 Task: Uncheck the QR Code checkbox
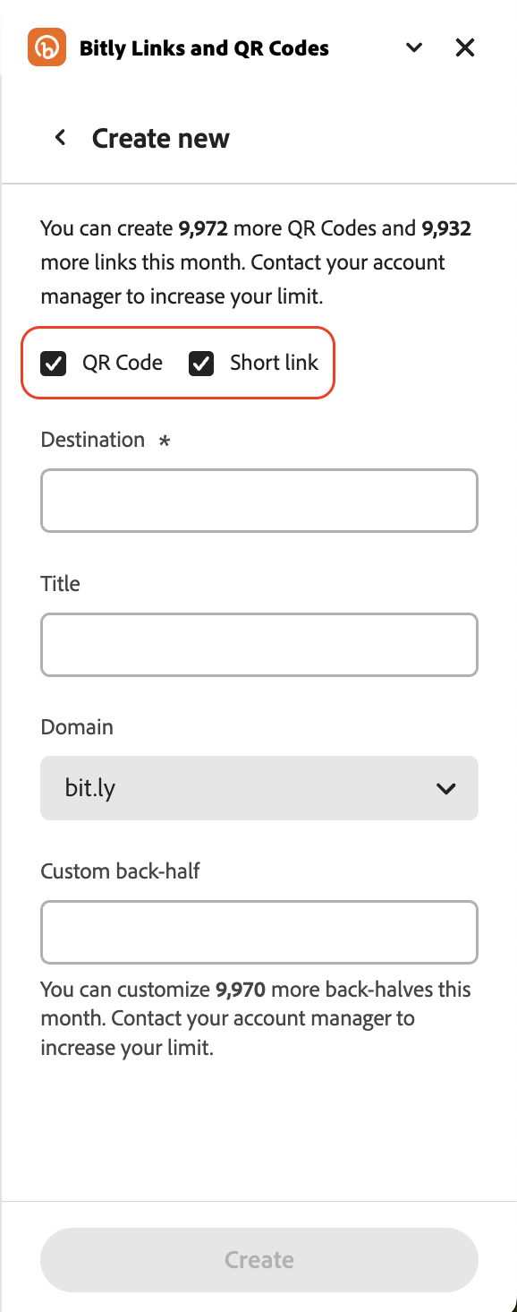54,363
